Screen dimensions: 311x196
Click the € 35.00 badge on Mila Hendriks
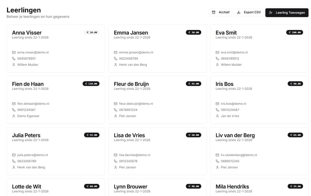coord(295,186)
